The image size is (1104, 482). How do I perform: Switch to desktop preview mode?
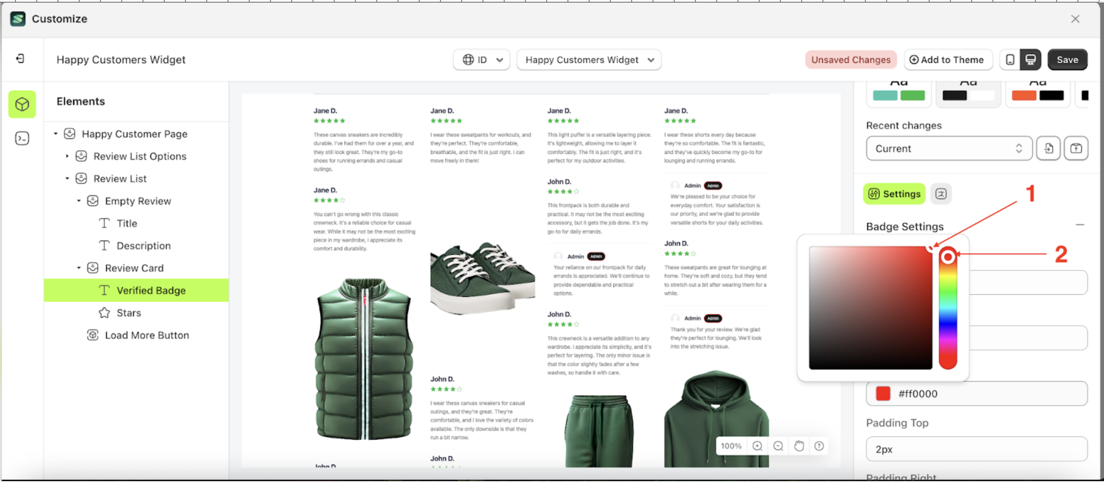coord(1031,59)
